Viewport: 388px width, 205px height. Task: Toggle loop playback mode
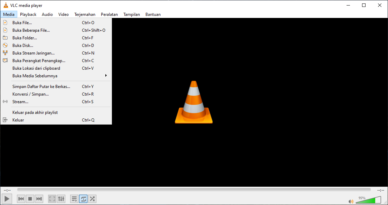pyautogui.click(x=83, y=199)
